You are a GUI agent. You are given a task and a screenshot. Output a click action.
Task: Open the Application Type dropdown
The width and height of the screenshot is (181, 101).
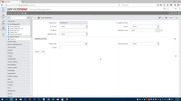click(74, 34)
